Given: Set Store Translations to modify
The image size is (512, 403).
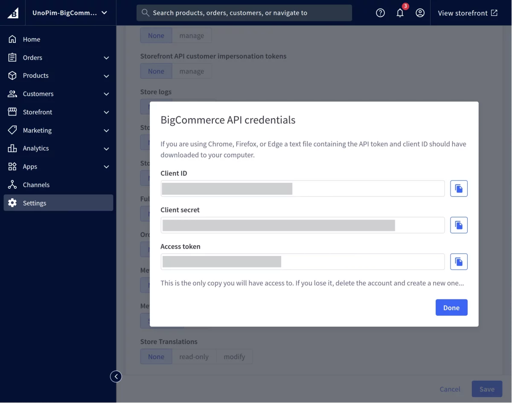Looking at the screenshot, I should (x=234, y=356).
